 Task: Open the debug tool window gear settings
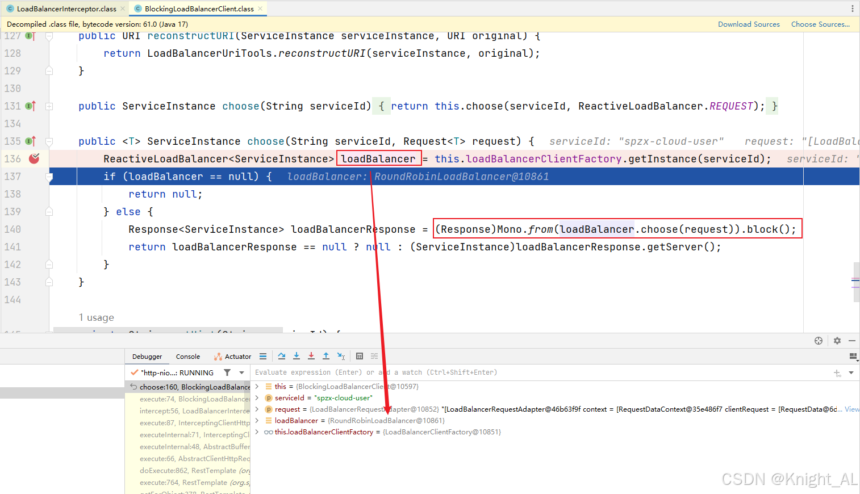point(837,341)
